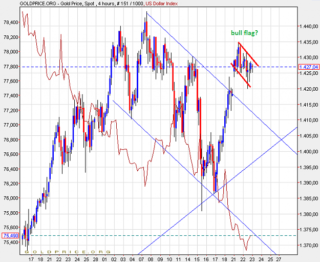This screenshot has width=320, height=262.
Task: Click the date label 14 on time axis
Action: point(187,259)
